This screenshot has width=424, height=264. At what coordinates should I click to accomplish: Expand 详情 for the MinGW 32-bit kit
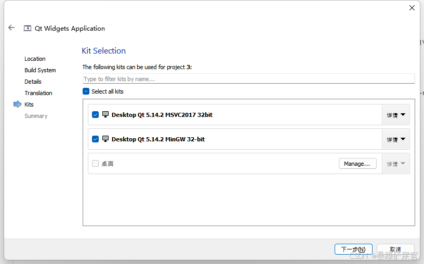coord(396,139)
